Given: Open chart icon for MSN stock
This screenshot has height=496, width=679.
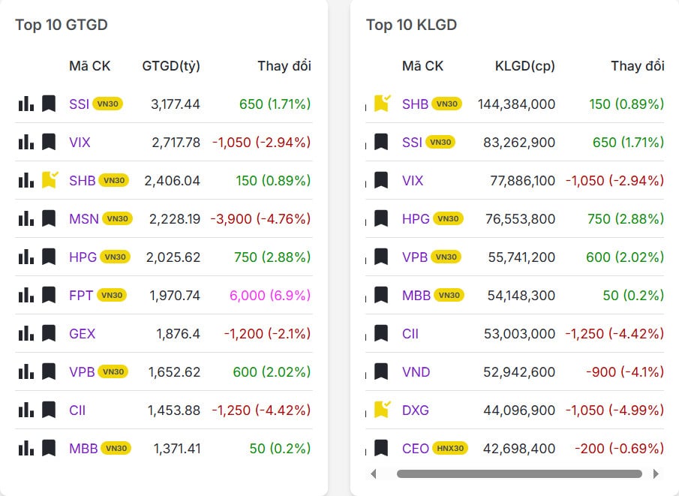Looking at the screenshot, I should [x=26, y=218].
